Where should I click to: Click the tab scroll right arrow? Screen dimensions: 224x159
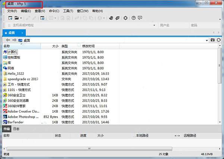point(218,33)
